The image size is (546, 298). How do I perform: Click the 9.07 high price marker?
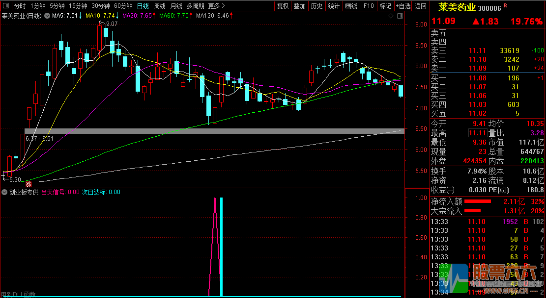click(112, 24)
